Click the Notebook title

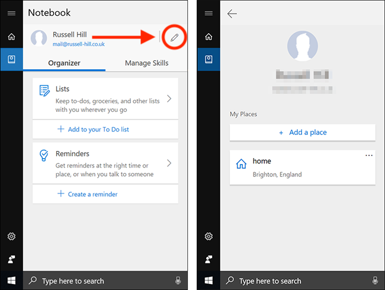coord(49,13)
